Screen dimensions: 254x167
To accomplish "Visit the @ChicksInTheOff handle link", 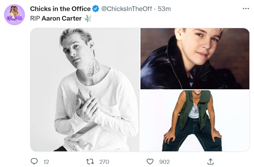I will click(x=127, y=9).
